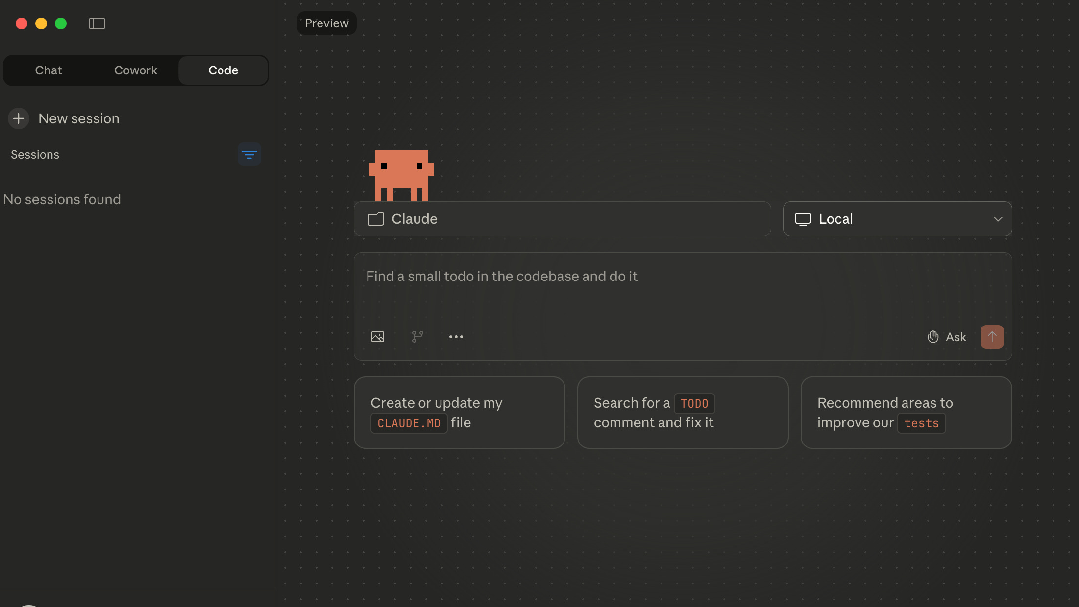The height and width of the screenshot is (607, 1079).
Task: Toggle the sidebar panel icon
Action: (97, 23)
